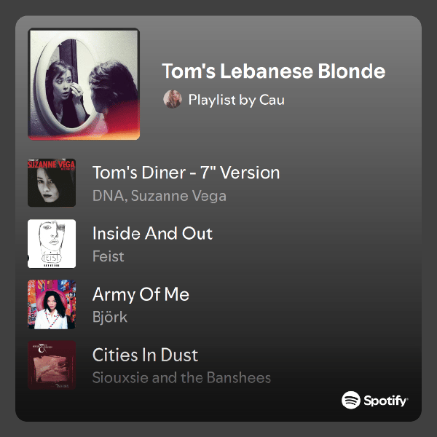
Task: Click the artist name Feist
Action: click(108, 256)
